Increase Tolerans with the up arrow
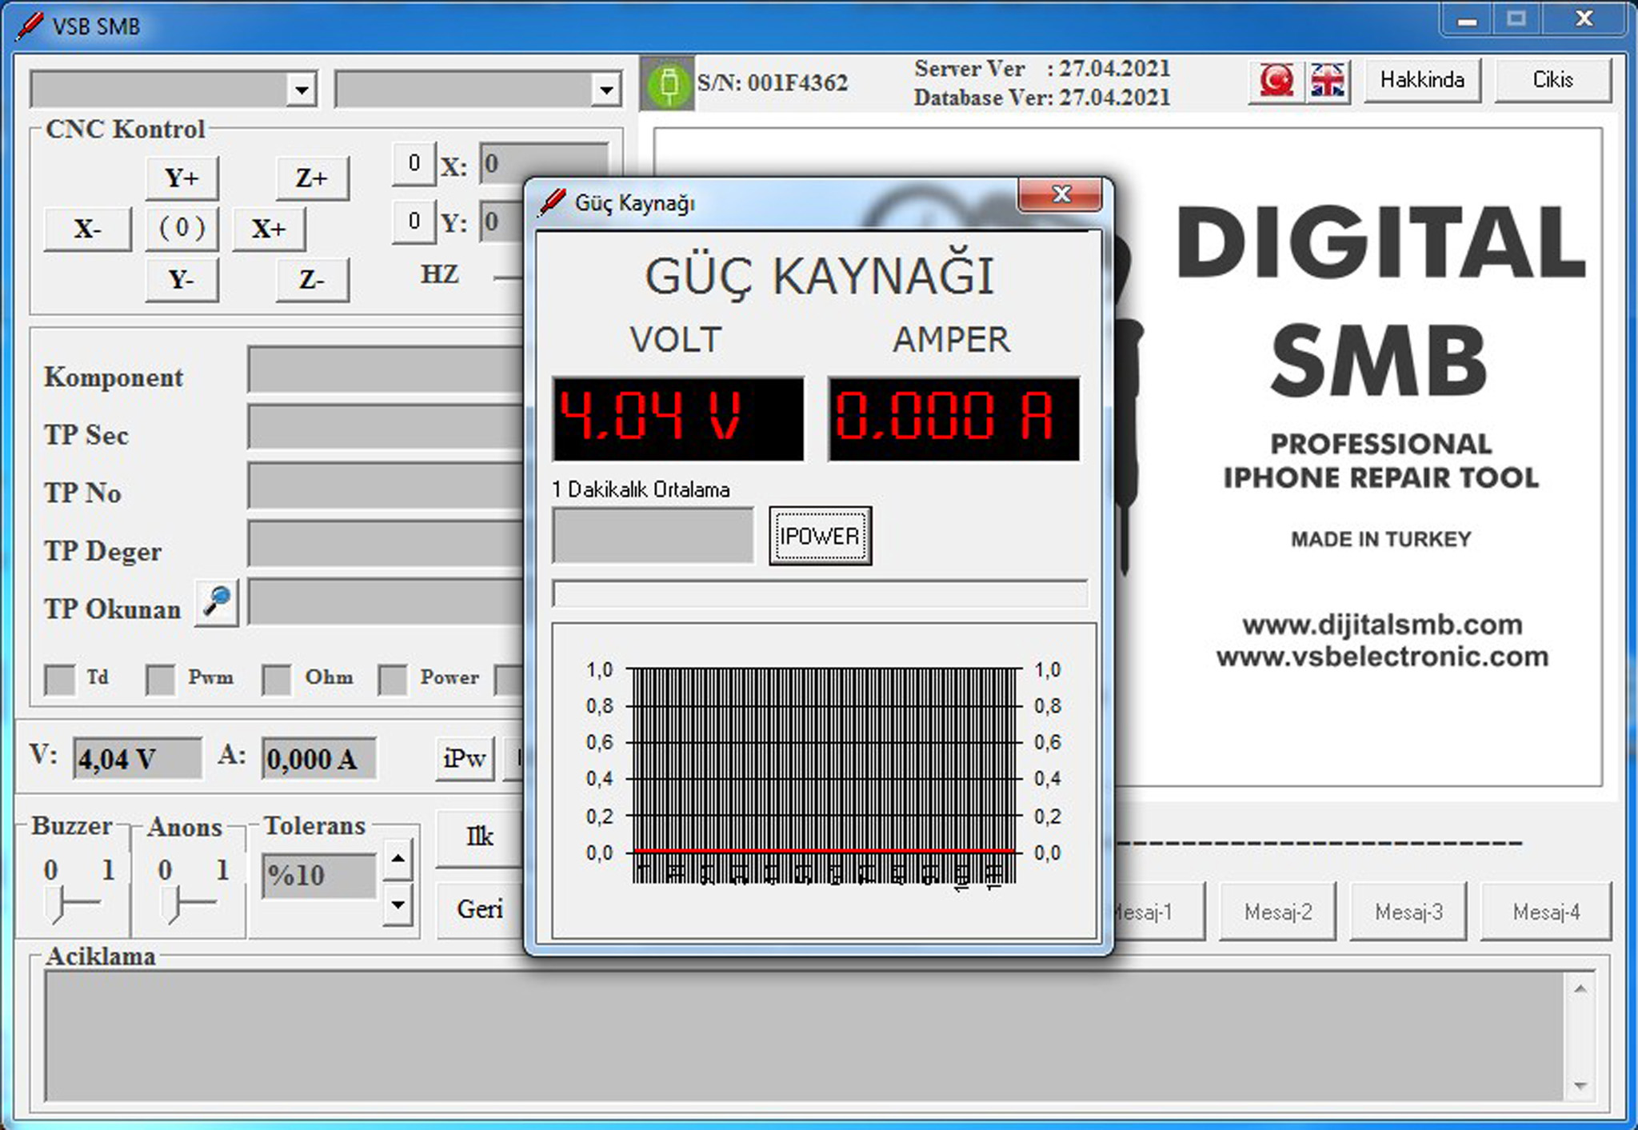 pos(398,859)
